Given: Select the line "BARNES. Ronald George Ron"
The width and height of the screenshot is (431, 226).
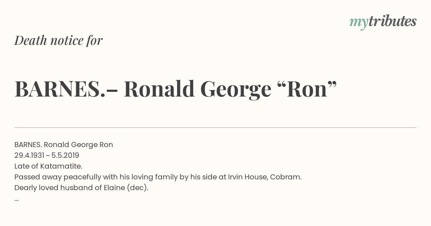Looking at the screenshot, I should click(64, 145).
